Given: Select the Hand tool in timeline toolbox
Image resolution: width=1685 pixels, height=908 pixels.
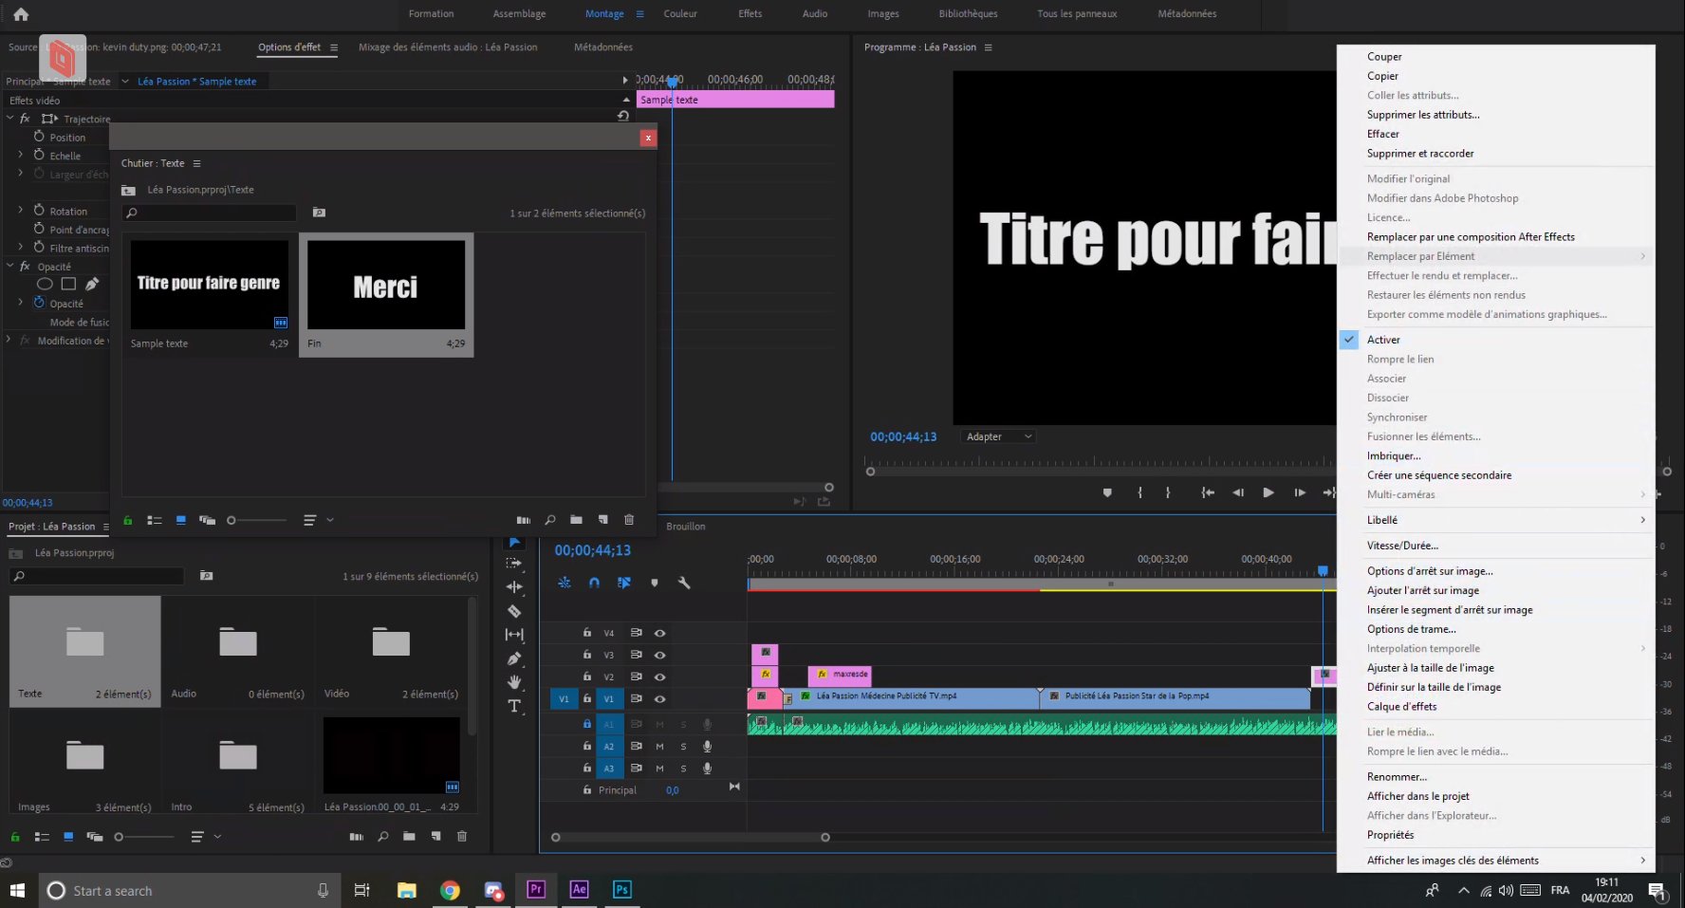Looking at the screenshot, I should pos(514,682).
